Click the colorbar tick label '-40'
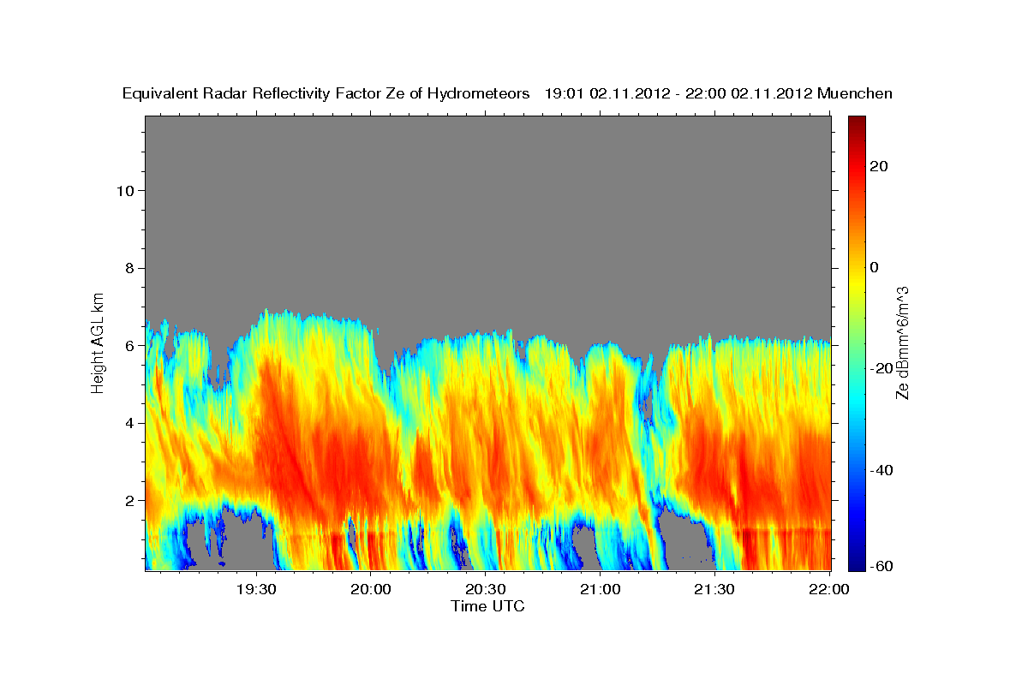Screen dimensions: 1028x685 [883, 469]
